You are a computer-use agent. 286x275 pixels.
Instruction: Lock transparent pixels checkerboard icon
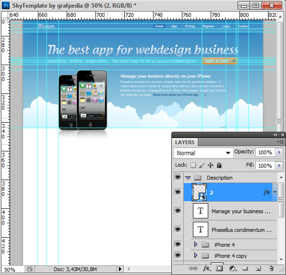[x=193, y=165]
